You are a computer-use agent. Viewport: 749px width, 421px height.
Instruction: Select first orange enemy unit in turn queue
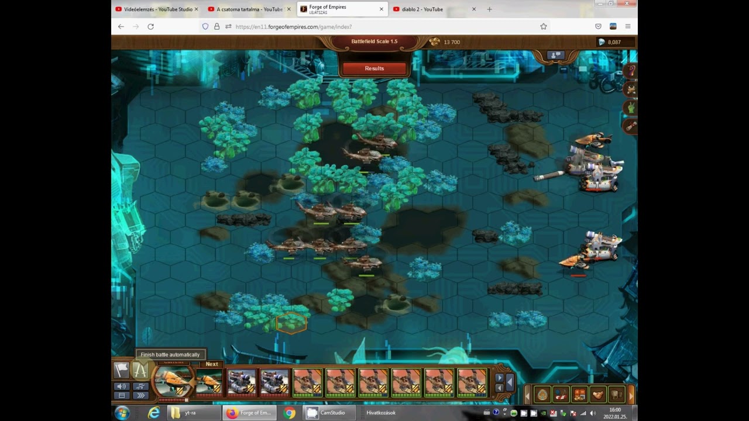pos(307,382)
